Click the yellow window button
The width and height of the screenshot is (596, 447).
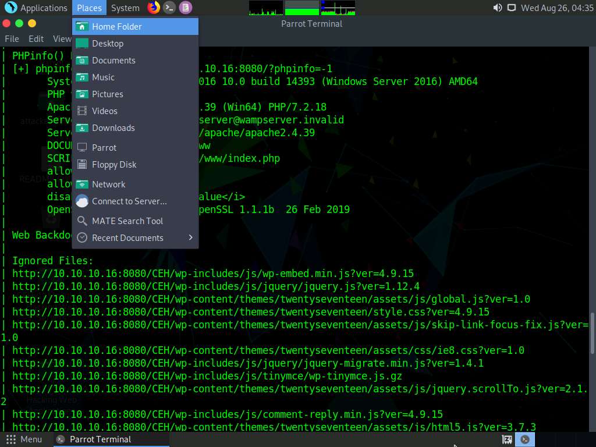pos(32,23)
